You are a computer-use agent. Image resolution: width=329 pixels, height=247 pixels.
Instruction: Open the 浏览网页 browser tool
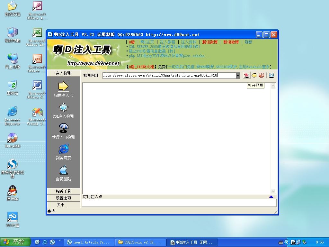tap(63, 149)
